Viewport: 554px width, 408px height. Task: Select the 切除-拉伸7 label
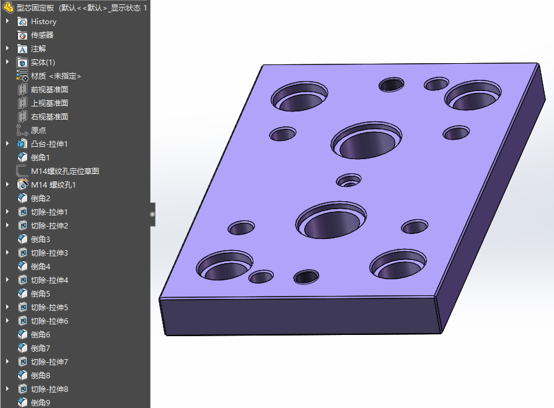(50, 362)
